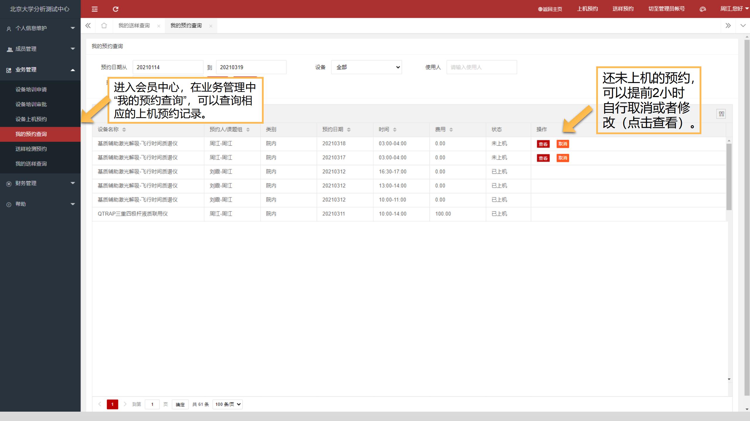Open the tab options chevron dropdown

pyautogui.click(x=743, y=26)
